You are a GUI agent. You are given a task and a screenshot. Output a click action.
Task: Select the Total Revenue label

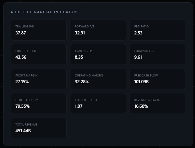tap(26, 125)
